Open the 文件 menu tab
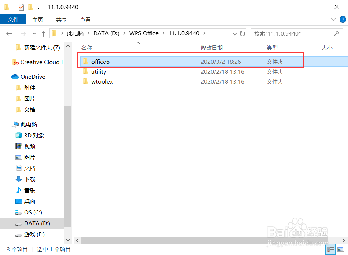 (13, 19)
